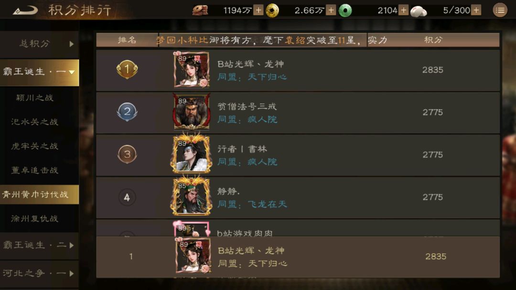The width and height of the screenshot is (516, 290).
Task: Click the blue second-place medal badge
Action: point(127,112)
